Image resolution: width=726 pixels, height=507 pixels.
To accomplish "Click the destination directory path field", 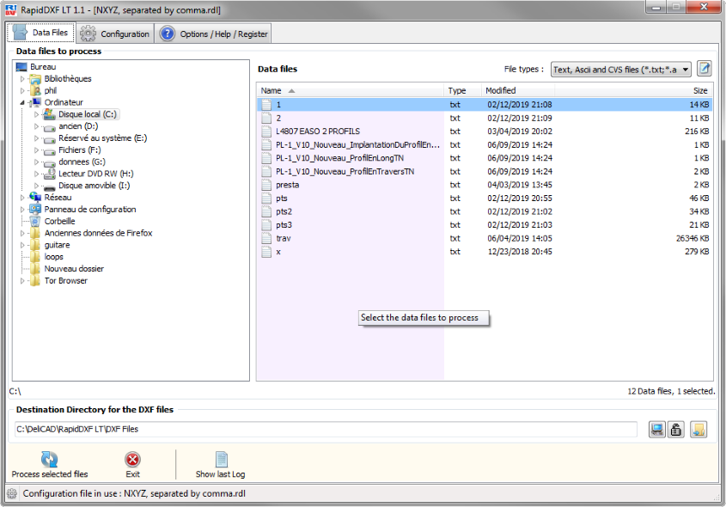I will coord(326,429).
